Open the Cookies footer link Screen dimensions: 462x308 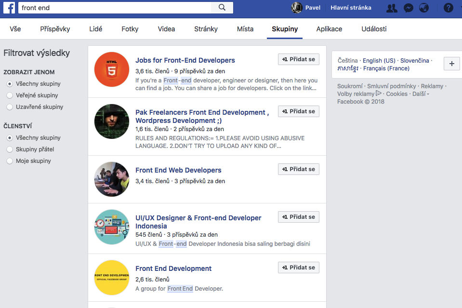coord(396,94)
